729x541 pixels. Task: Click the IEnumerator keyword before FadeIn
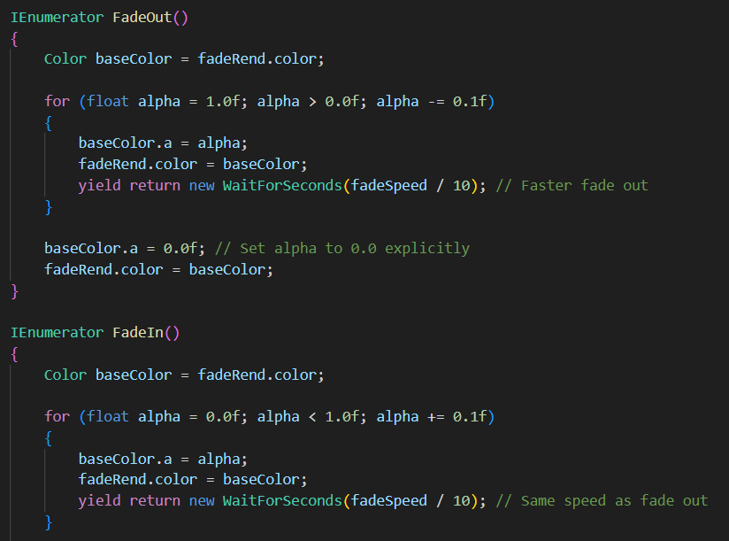(x=57, y=333)
